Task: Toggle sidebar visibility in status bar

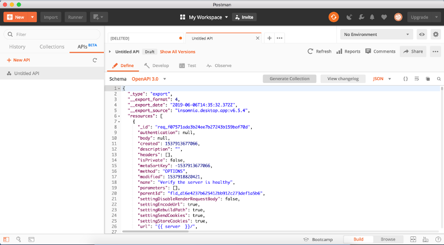Action: (6, 239)
